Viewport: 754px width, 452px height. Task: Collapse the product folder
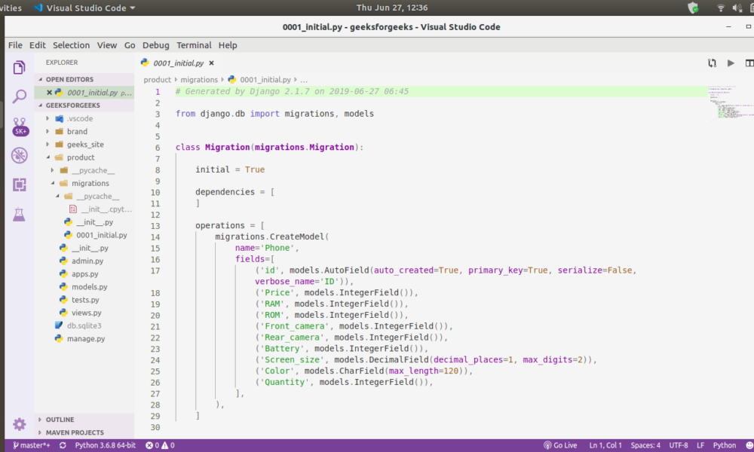pyautogui.click(x=81, y=157)
